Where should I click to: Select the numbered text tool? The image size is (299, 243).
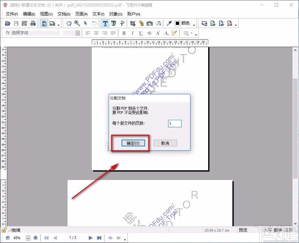(122, 24)
